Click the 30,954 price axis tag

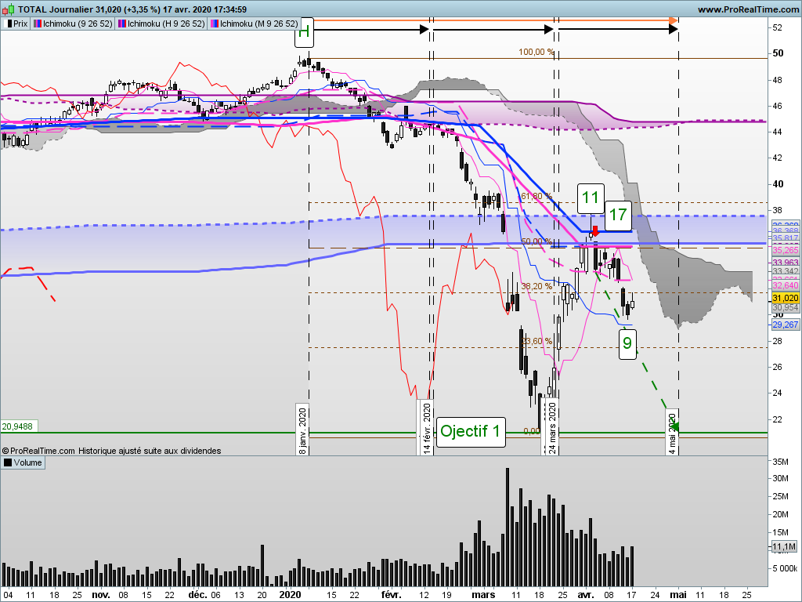pos(785,307)
